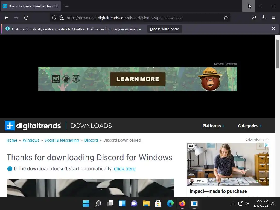Open the notification moon icon in tray
Viewport: 280px width, 210px height.
(x=273, y=203)
